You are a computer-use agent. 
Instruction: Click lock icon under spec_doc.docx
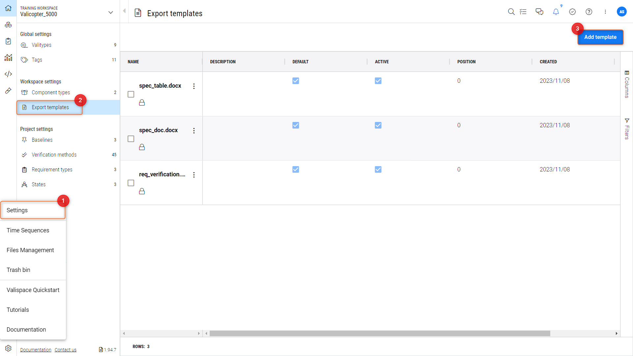point(142,147)
